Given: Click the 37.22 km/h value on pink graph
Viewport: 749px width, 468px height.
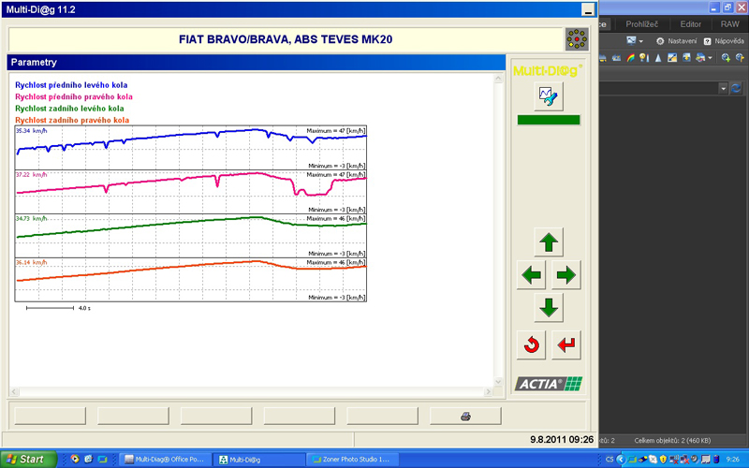Looking at the screenshot, I should [32, 175].
